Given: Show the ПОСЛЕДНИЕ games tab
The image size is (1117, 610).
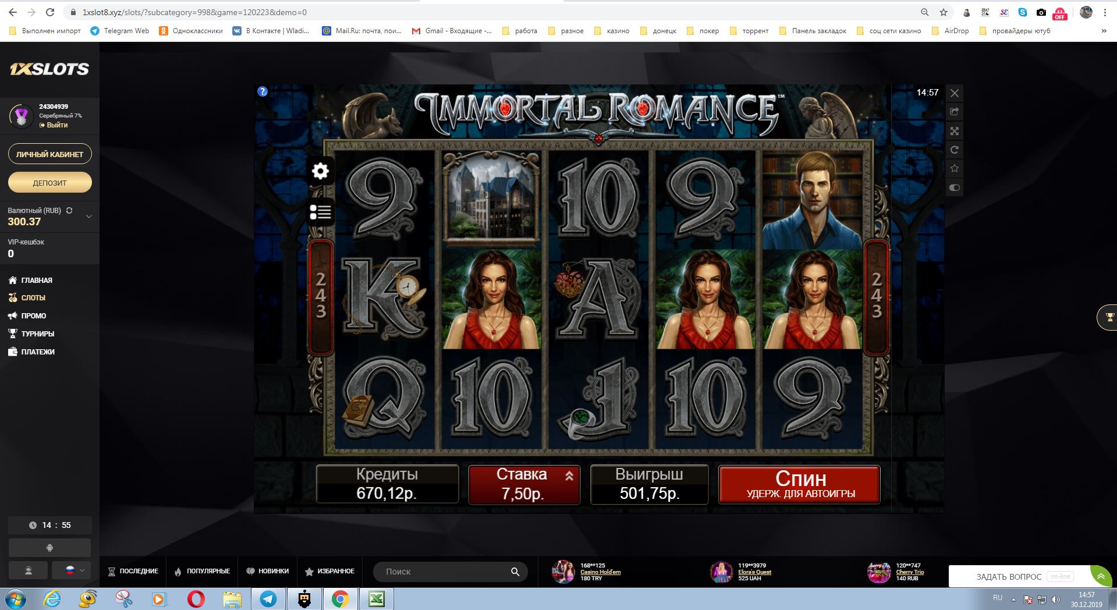Looking at the screenshot, I should click(x=133, y=572).
